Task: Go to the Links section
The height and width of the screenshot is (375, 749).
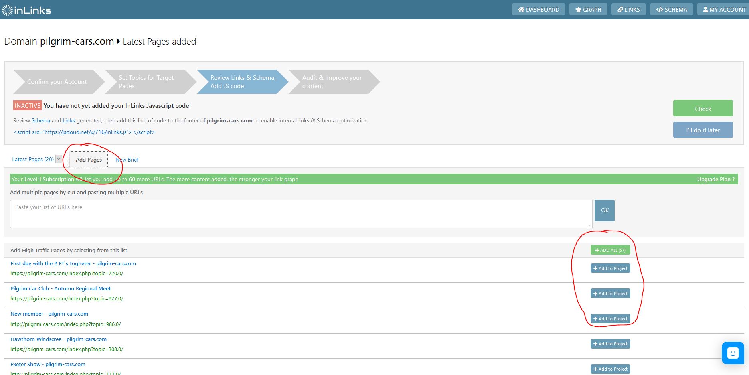Action: pos(628,10)
